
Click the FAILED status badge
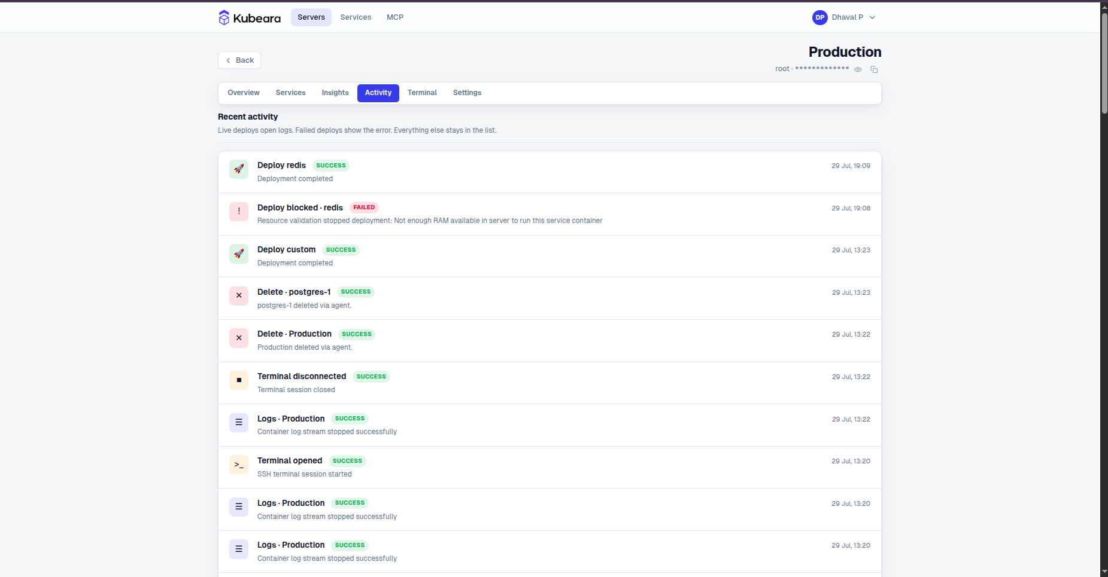coord(364,207)
